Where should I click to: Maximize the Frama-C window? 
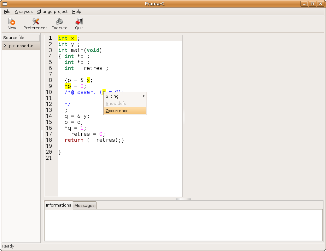(312, 4)
